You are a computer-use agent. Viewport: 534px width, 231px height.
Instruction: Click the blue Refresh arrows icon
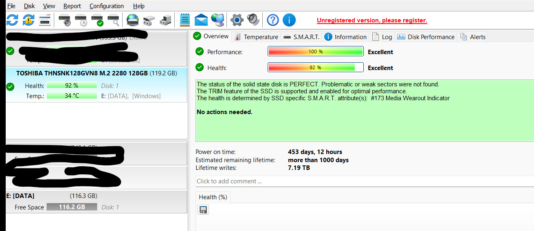[x=12, y=20]
